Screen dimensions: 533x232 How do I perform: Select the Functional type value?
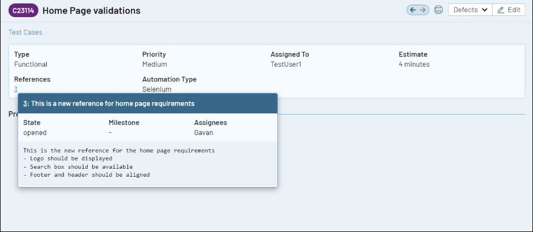click(31, 64)
